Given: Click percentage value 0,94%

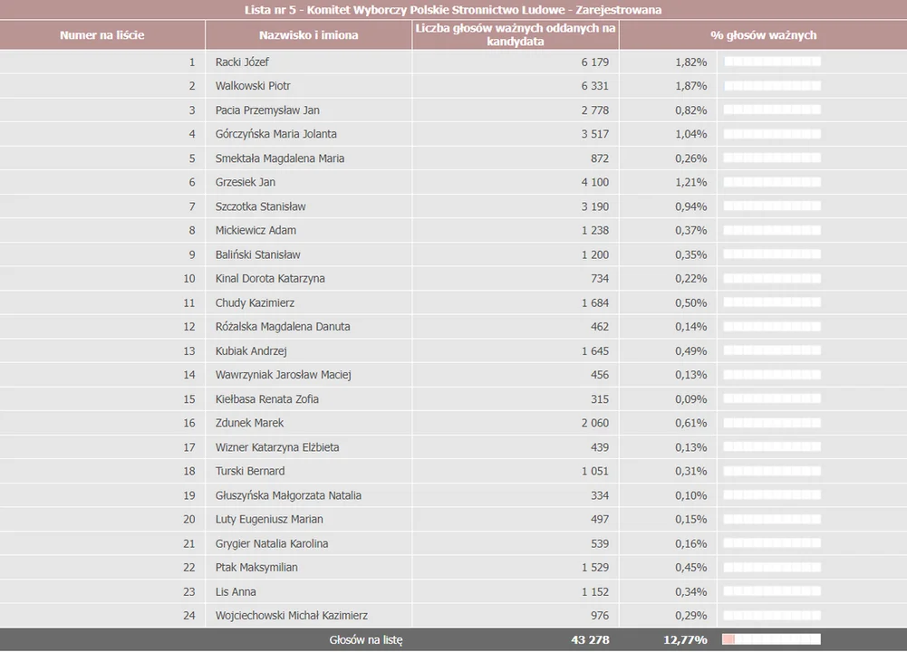Looking at the screenshot, I should click(x=690, y=206).
